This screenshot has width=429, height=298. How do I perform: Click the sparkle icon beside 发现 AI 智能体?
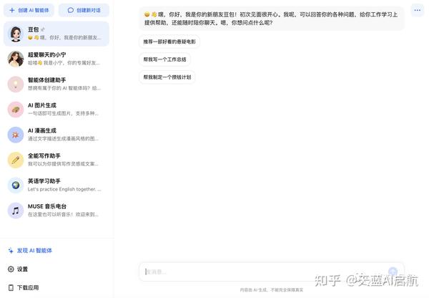click(11, 250)
